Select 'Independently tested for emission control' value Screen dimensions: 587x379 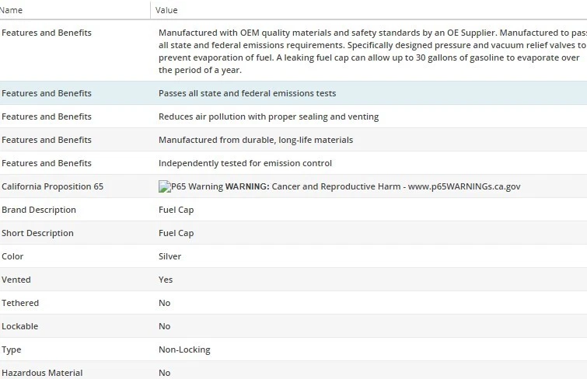[x=245, y=163]
